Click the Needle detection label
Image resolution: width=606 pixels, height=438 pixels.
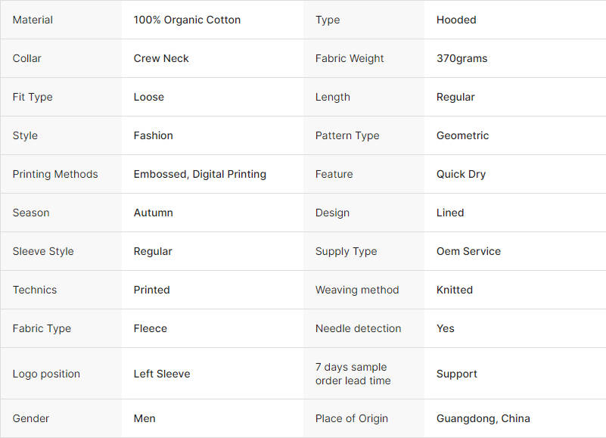359,328
